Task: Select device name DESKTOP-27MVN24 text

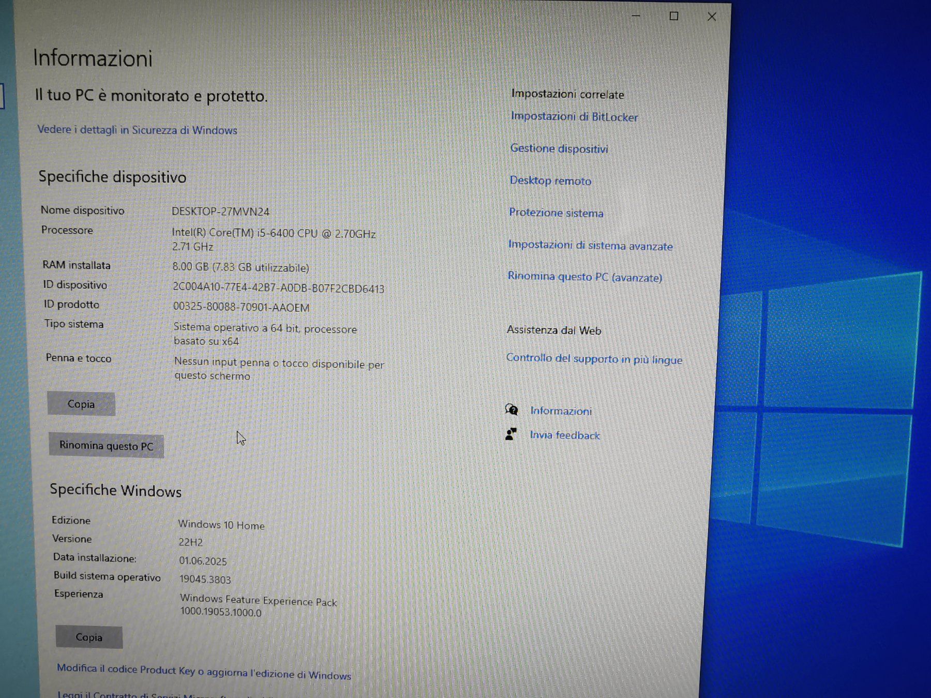Action: tap(220, 211)
